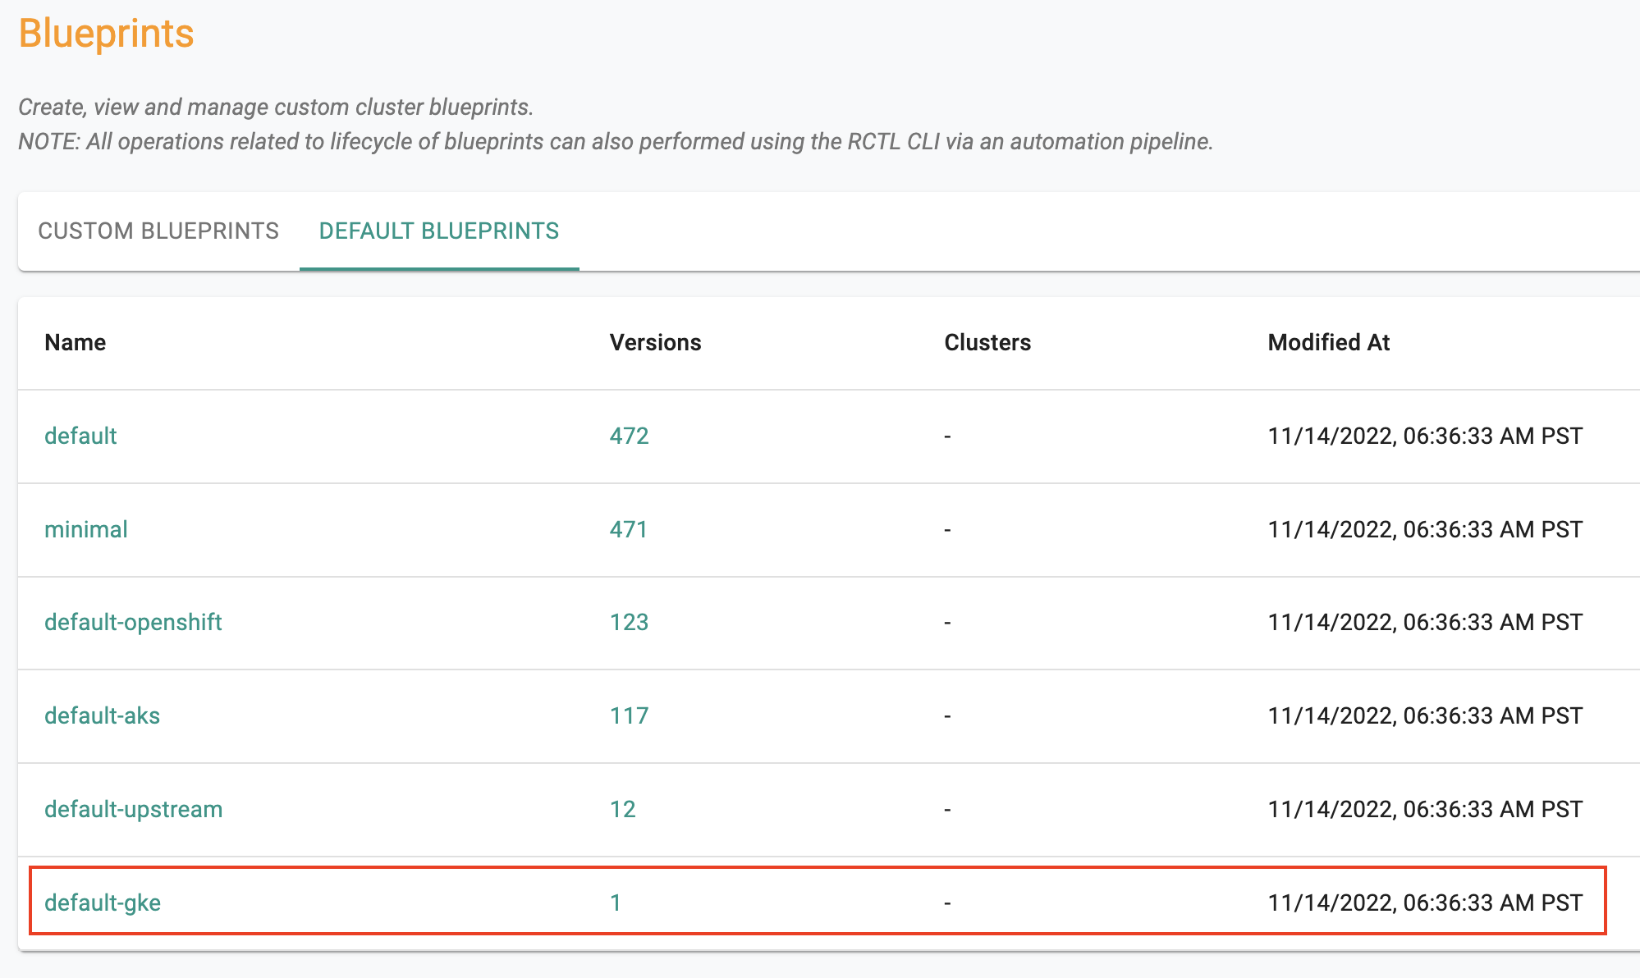Click the Modified At date for default
Screen dimensions: 1640x978
[1425, 436]
